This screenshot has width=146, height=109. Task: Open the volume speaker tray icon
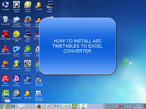(130, 106)
